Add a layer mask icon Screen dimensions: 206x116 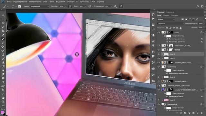[185, 113]
